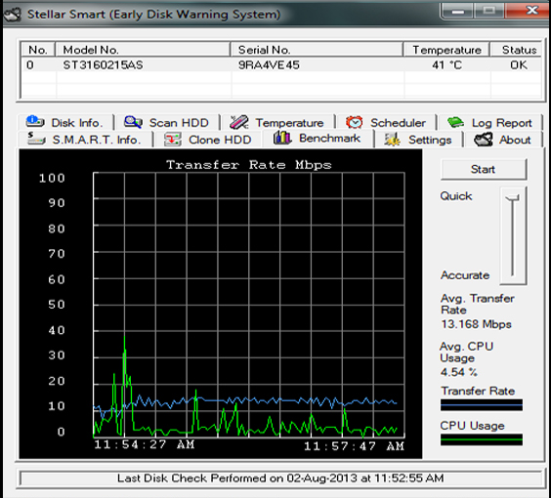Click the Settings gear icon
Screen dimensions: 551x498
[x=392, y=140]
